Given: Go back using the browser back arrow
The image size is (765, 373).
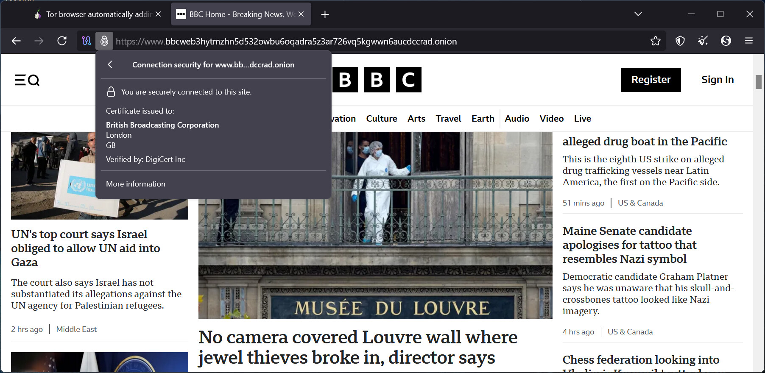Looking at the screenshot, I should (x=16, y=41).
